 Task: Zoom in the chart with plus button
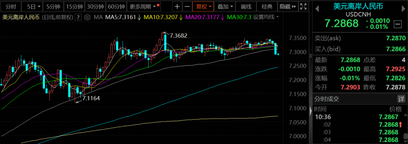click(x=177, y=6)
